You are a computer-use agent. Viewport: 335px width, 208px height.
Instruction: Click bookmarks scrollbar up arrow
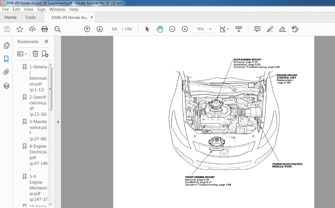[x=50, y=65]
